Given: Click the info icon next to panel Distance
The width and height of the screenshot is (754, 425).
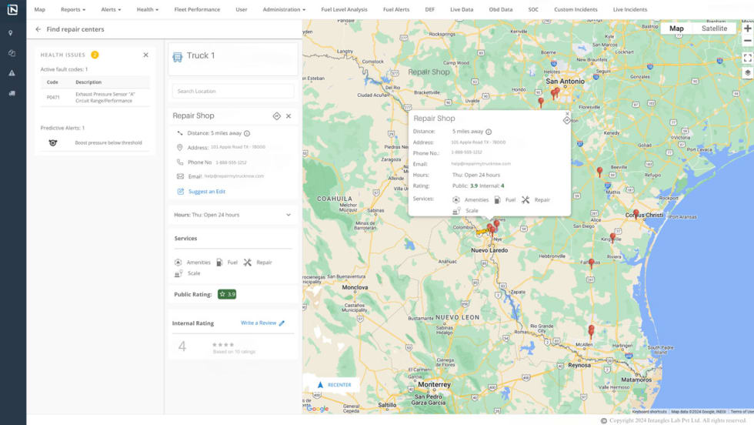Looking at the screenshot, I should click(246, 133).
